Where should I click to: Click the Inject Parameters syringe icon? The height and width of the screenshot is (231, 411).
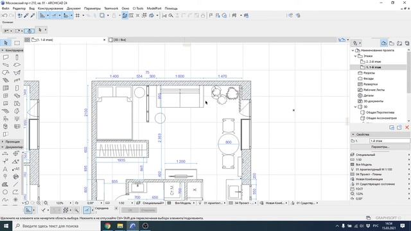click(x=33, y=15)
